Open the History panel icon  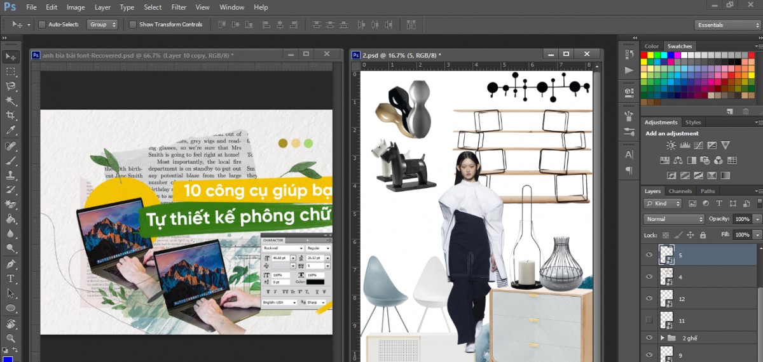pos(629,54)
